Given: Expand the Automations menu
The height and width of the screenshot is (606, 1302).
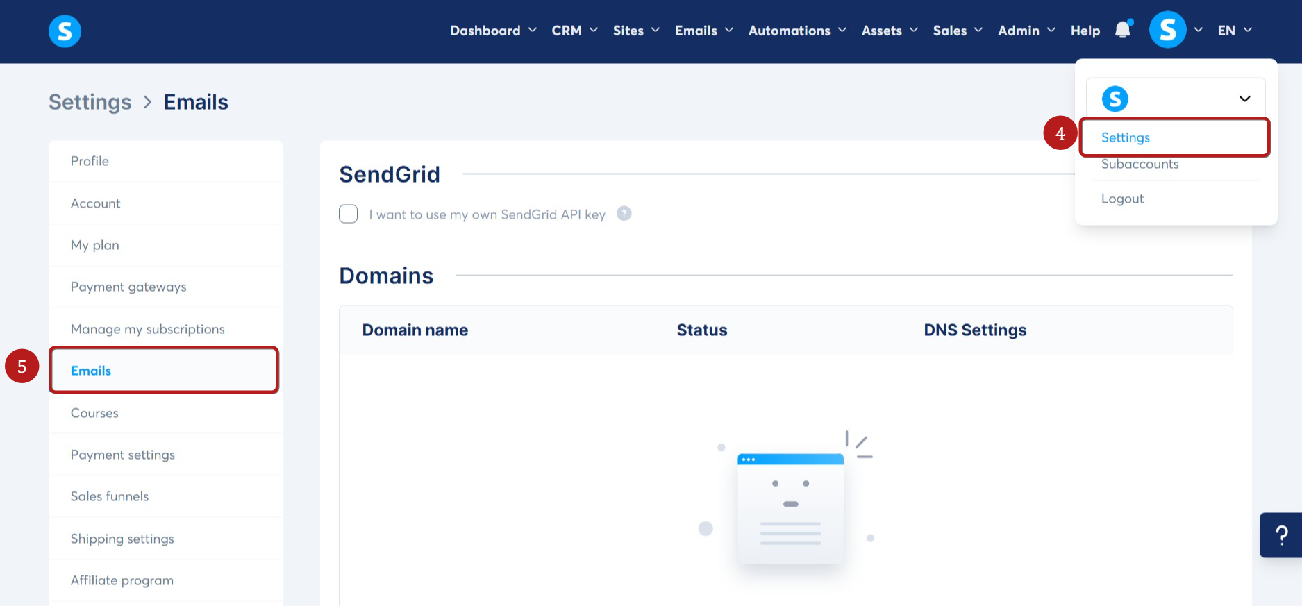Looking at the screenshot, I should 797,31.
